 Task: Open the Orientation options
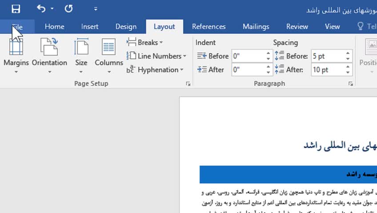pyautogui.click(x=49, y=55)
